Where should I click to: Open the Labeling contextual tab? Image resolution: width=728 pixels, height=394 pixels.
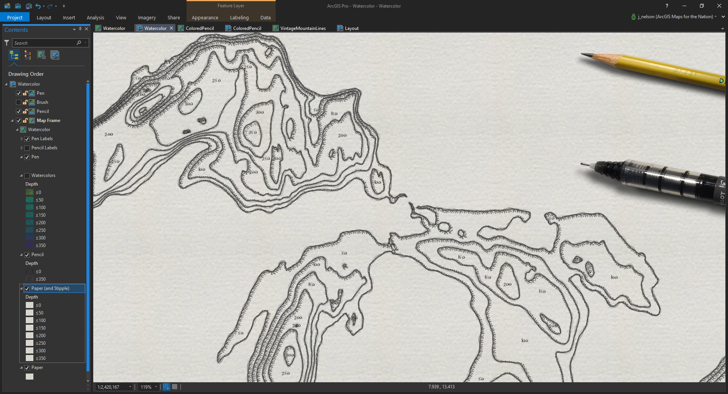coord(239,17)
